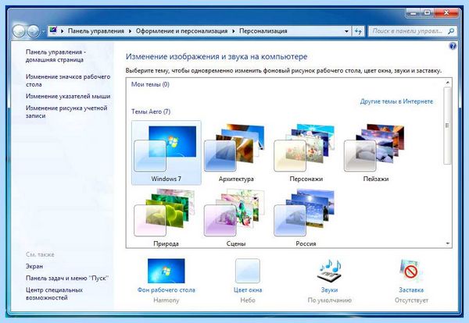Open Панель управления - домашняя страница link

pyautogui.click(x=55, y=56)
